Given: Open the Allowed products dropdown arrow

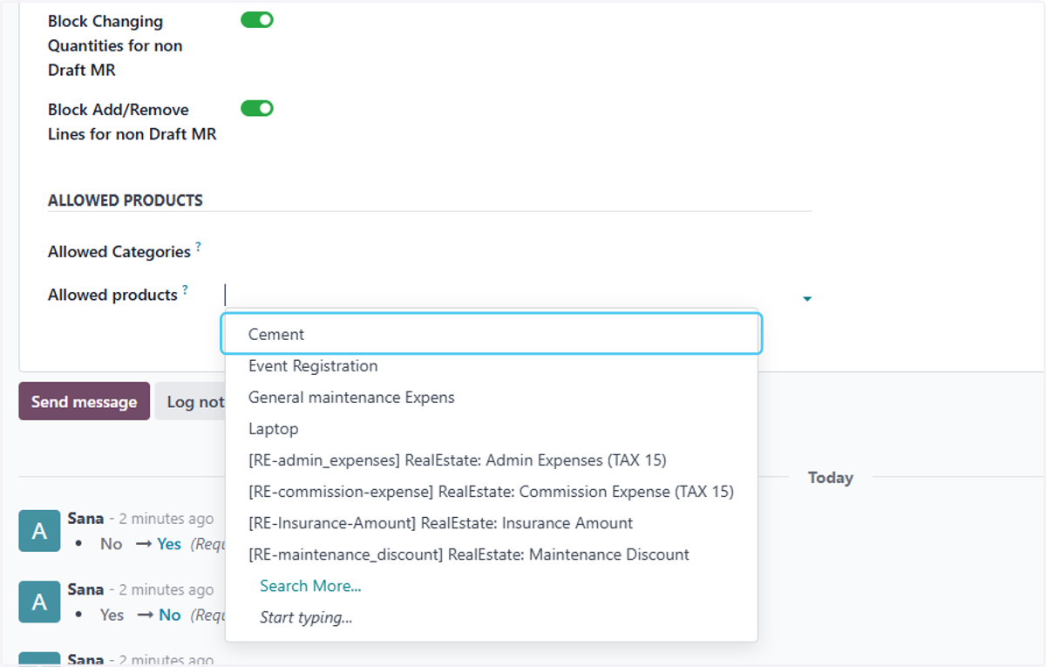Looking at the screenshot, I should tap(807, 299).
